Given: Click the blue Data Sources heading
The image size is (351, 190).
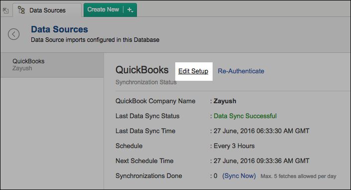Looking at the screenshot, I should coord(59,29).
